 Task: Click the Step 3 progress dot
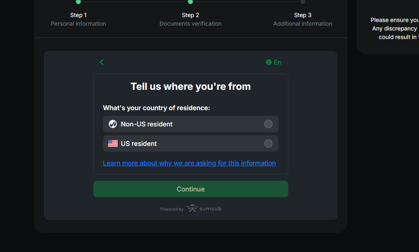coord(303,2)
